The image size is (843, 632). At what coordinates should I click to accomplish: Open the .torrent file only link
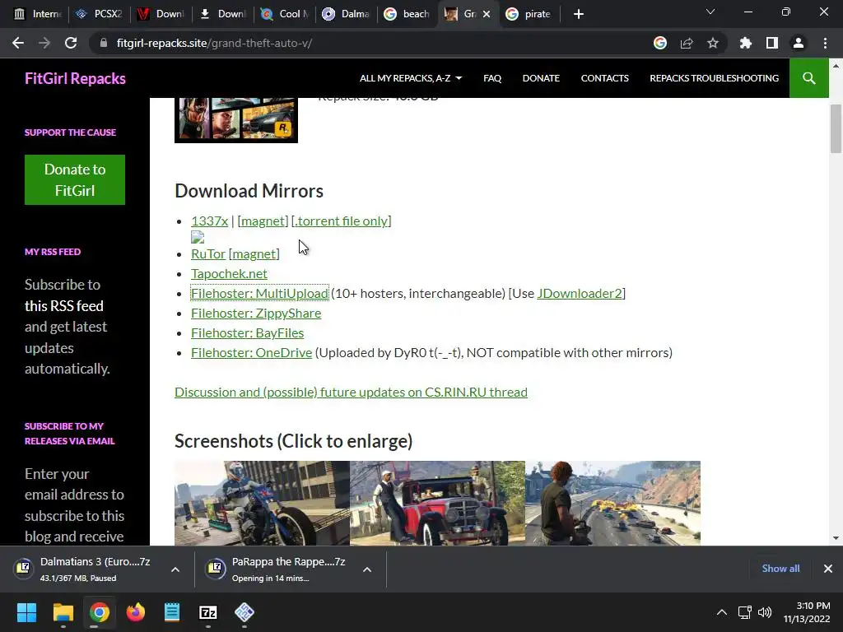pos(342,221)
